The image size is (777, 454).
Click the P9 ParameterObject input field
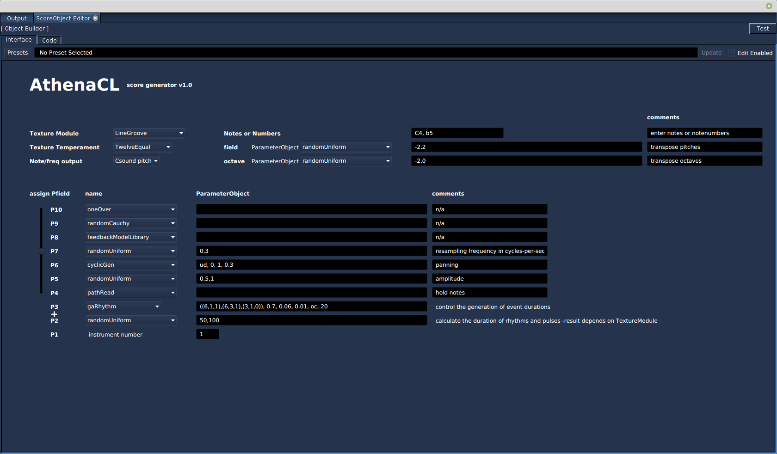[311, 223]
